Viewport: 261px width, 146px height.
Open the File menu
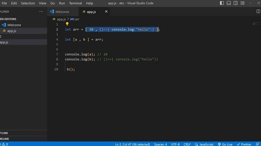pos(4,3)
